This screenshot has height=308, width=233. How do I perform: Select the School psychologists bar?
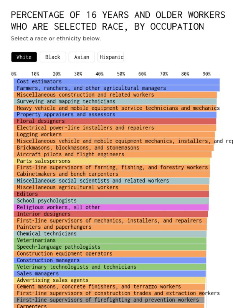click(x=111, y=201)
